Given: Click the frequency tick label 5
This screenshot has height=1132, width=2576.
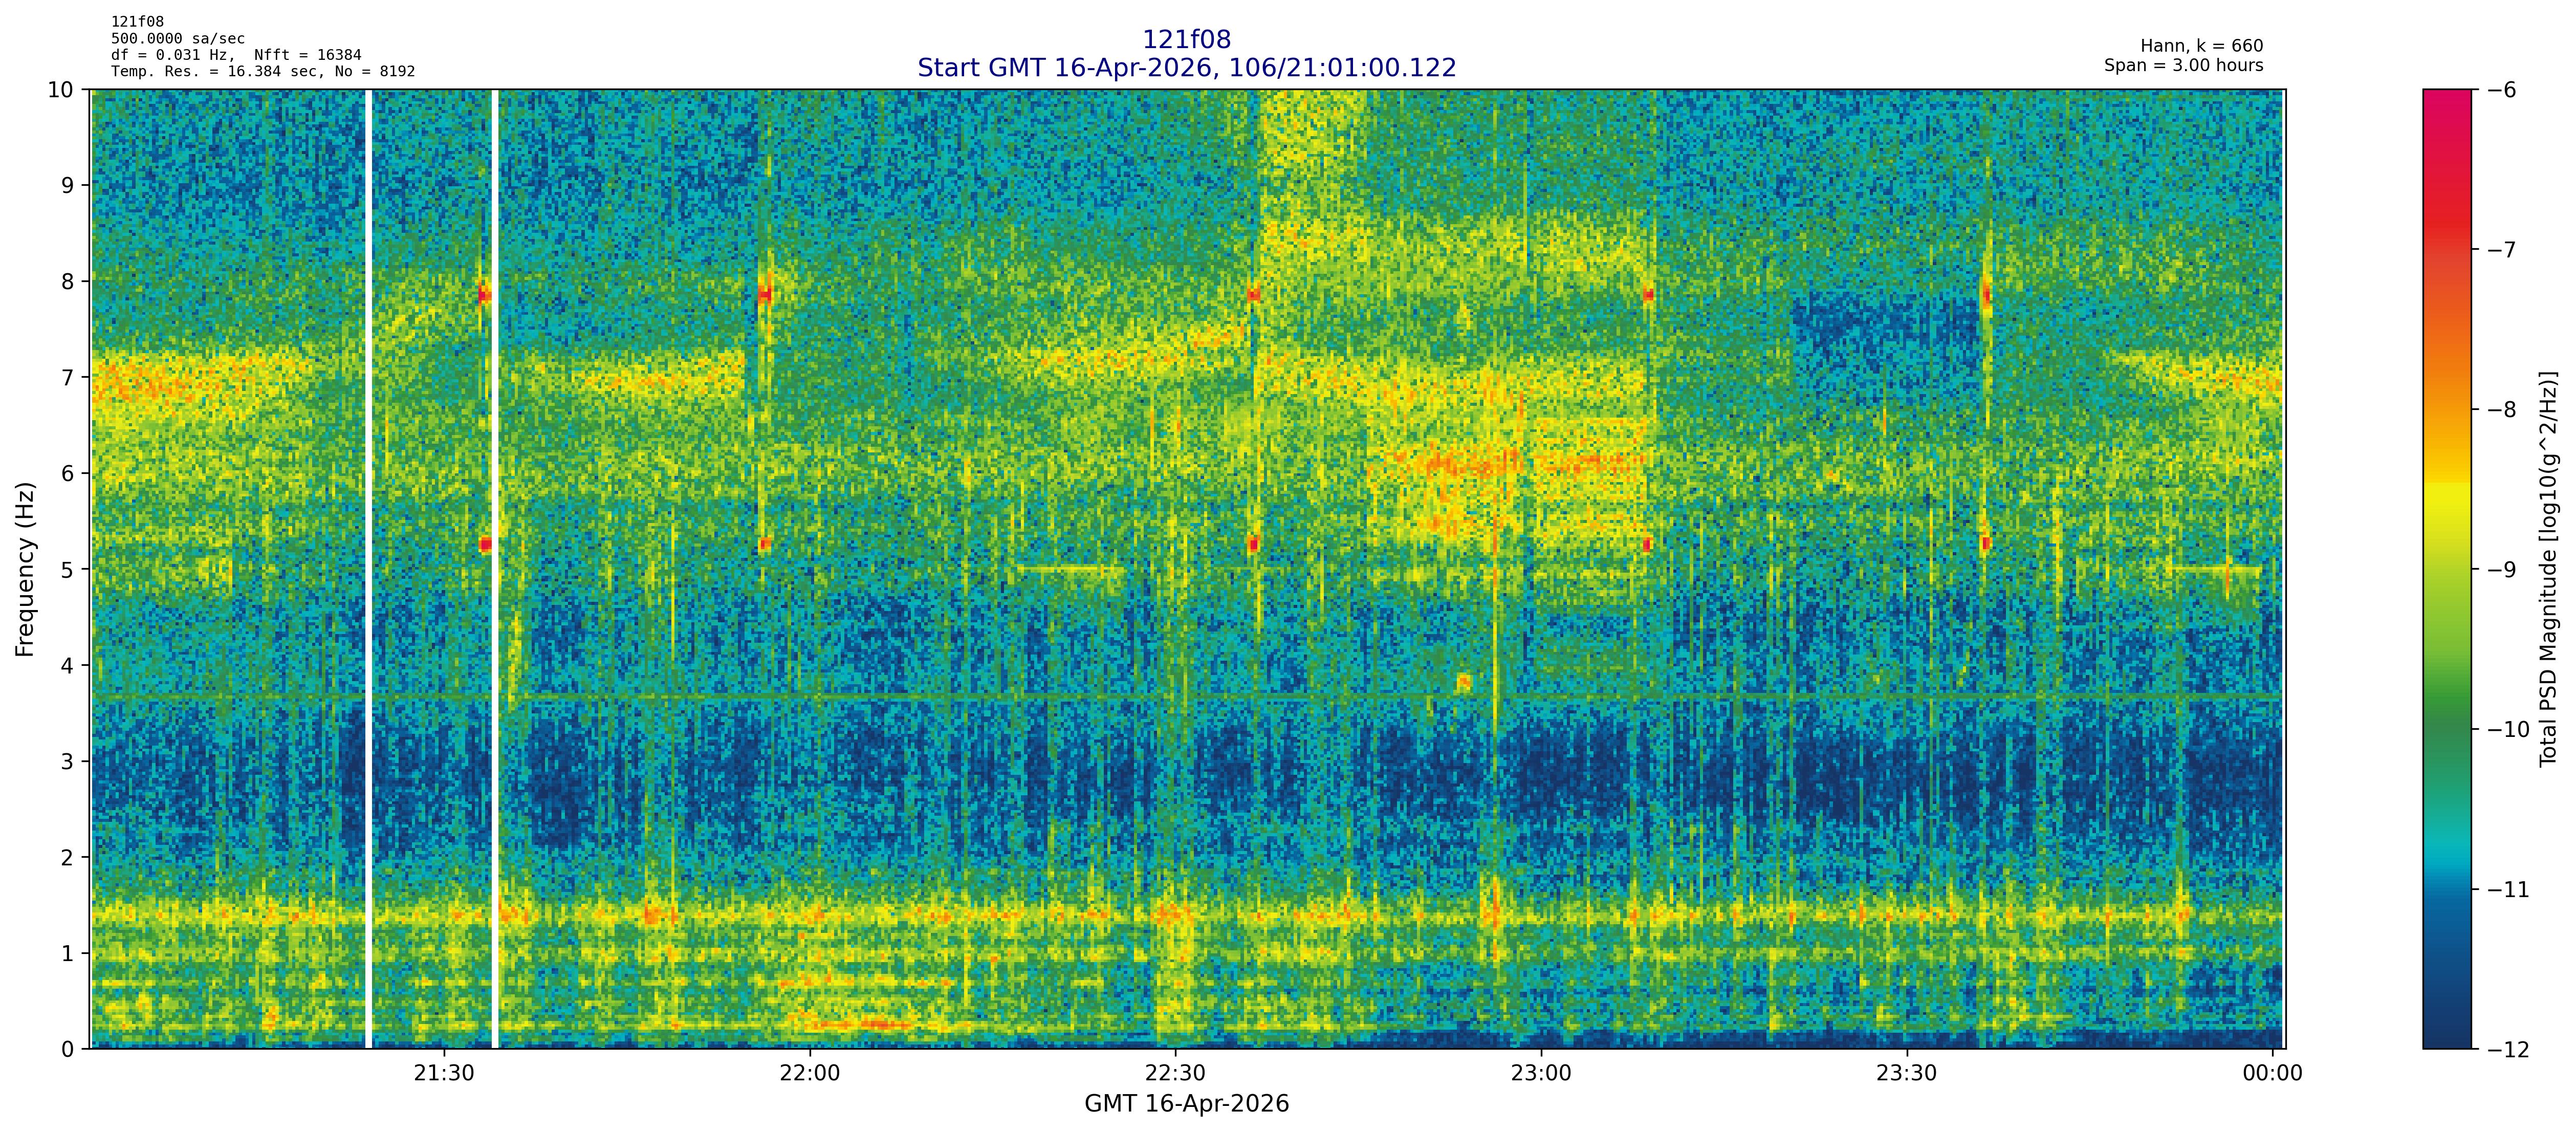Looking at the screenshot, I should click(x=67, y=569).
